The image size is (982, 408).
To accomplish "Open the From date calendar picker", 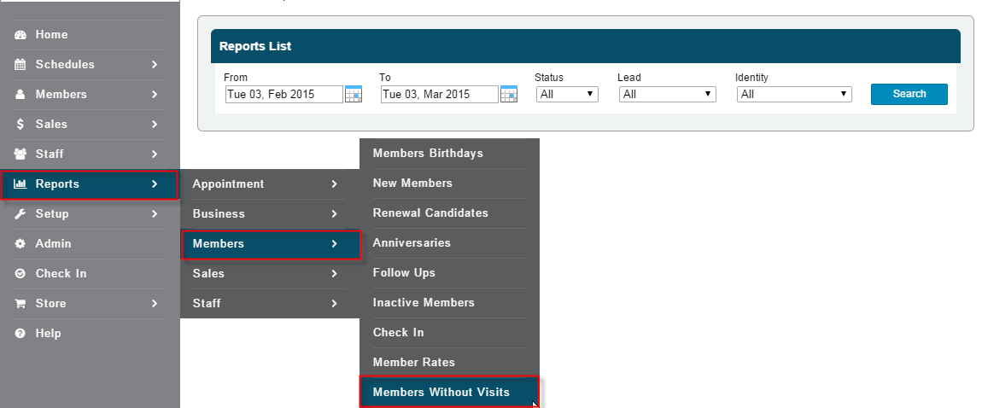I will [354, 95].
